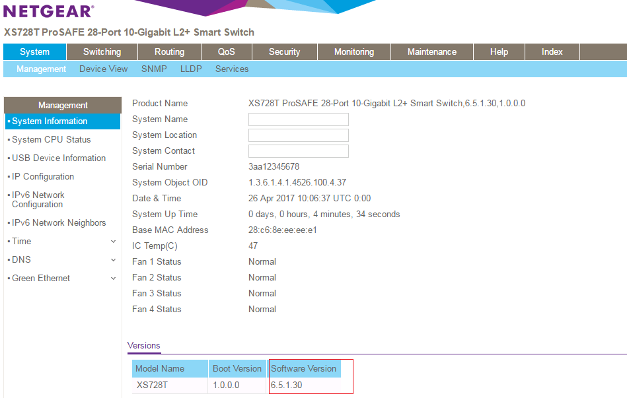Click the System Object OID value
Image resolution: width=627 pixels, height=398 pixels.
click(x=297, y=183)
